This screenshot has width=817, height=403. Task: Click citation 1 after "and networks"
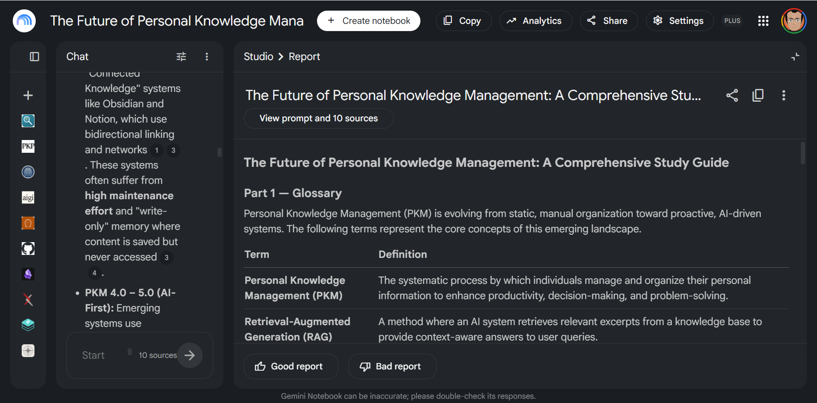pyautogui.click(x=157, y=150)
